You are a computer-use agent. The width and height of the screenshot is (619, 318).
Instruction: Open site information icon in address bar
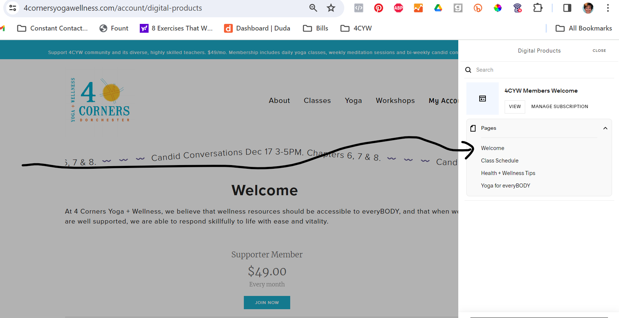click(x=13, y=8)
